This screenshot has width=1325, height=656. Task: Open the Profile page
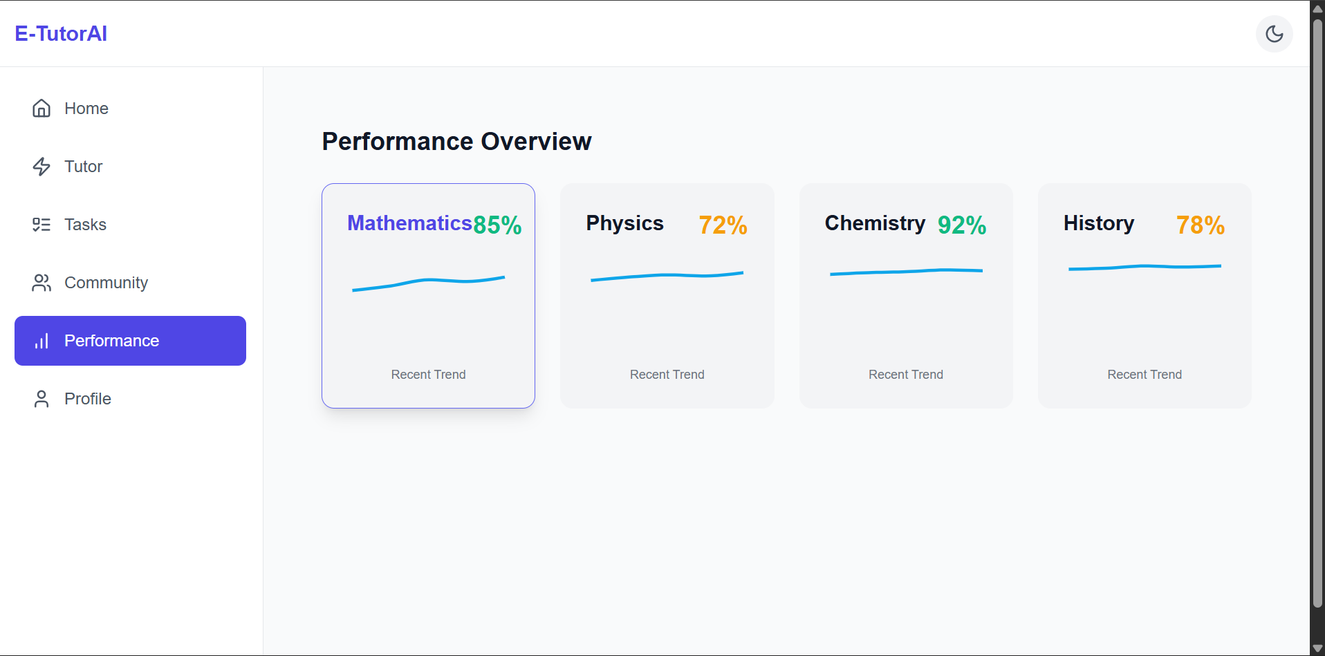88,399
